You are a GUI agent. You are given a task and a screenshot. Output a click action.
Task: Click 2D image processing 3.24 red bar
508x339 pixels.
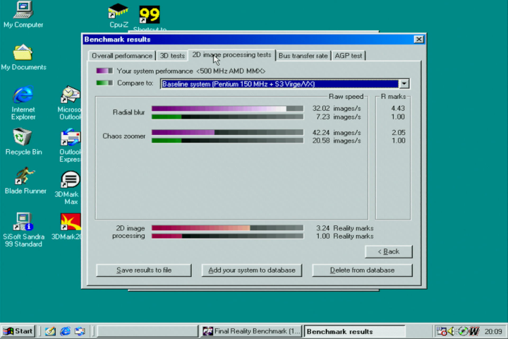(227, 228)
